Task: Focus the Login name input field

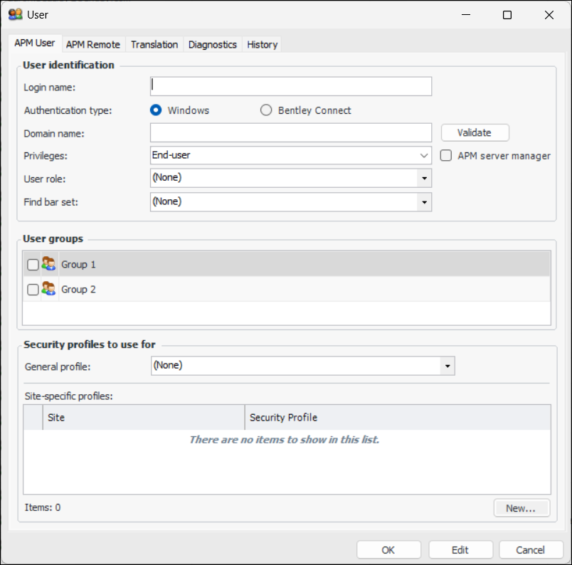Action: (x=291, y=86)
